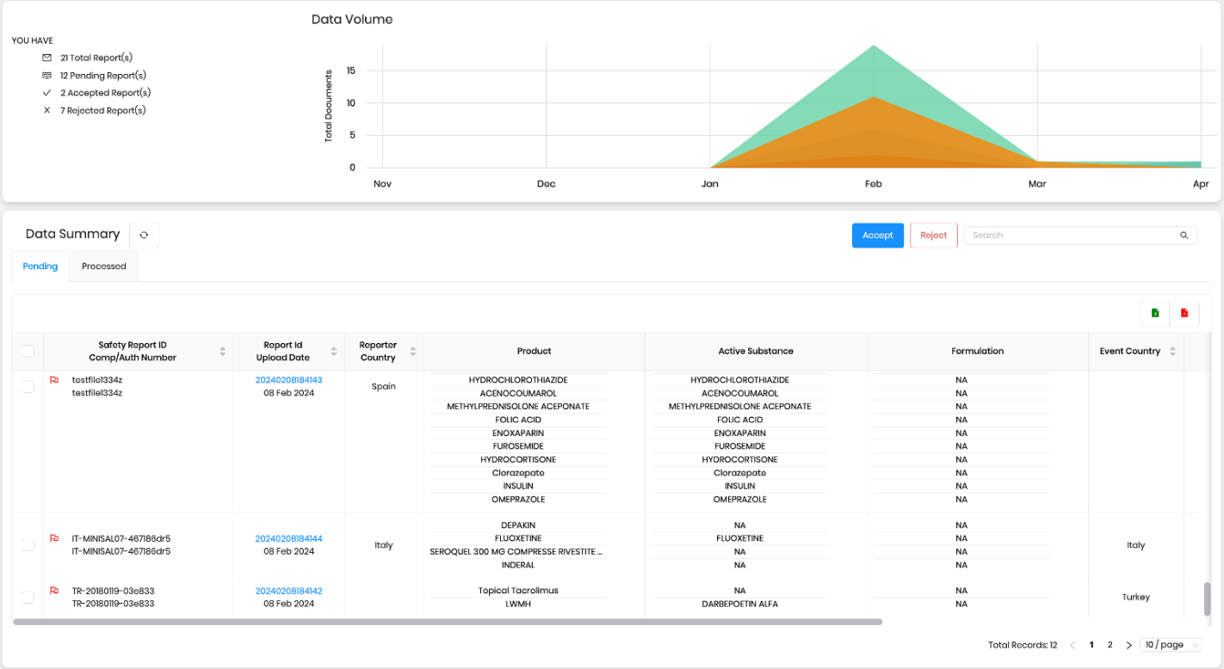Export table to PDF via red icon
The width and height of the screenshot is (1224, 669).
pyautogui.click(x=1184, y=313)
